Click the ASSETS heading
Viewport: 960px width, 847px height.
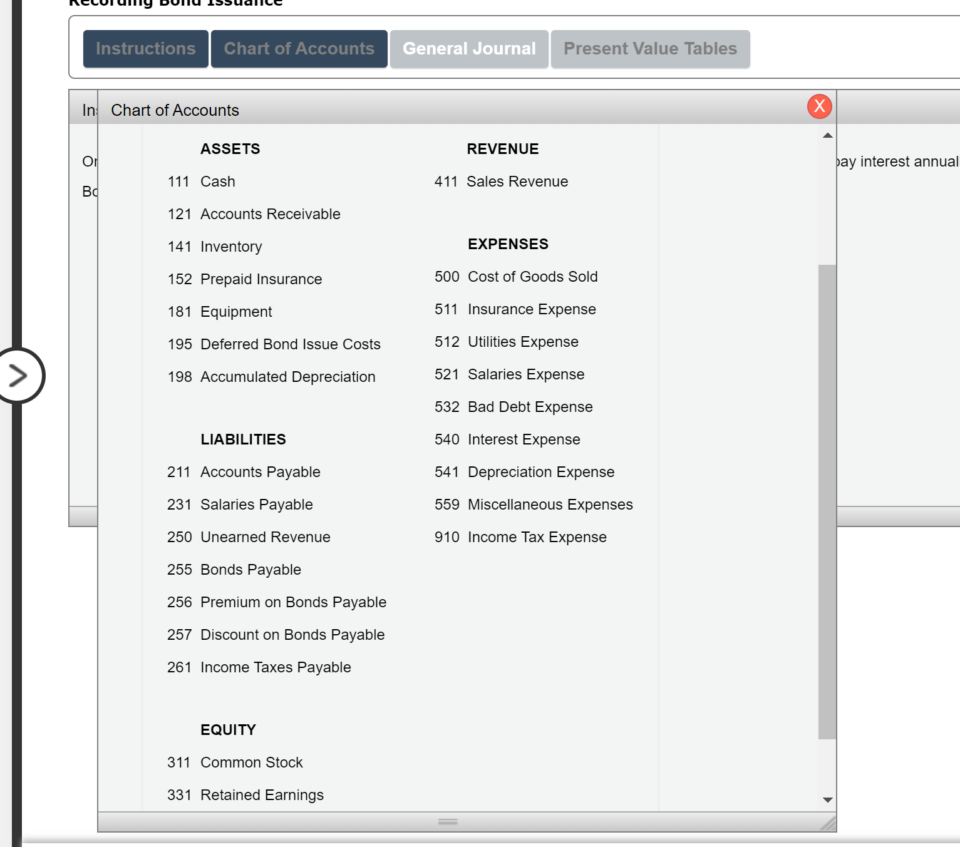point(230,149)
